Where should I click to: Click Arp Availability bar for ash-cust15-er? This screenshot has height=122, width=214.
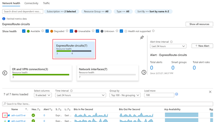tap(182, 115)
